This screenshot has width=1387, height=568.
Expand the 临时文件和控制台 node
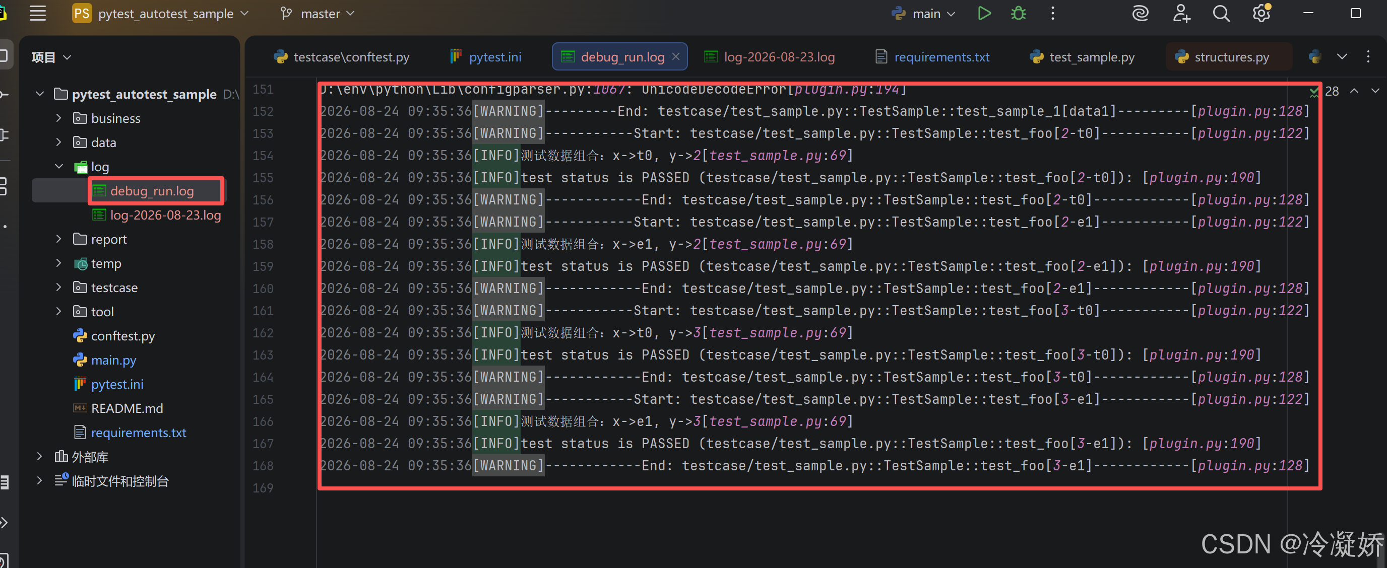pos(39,481)
